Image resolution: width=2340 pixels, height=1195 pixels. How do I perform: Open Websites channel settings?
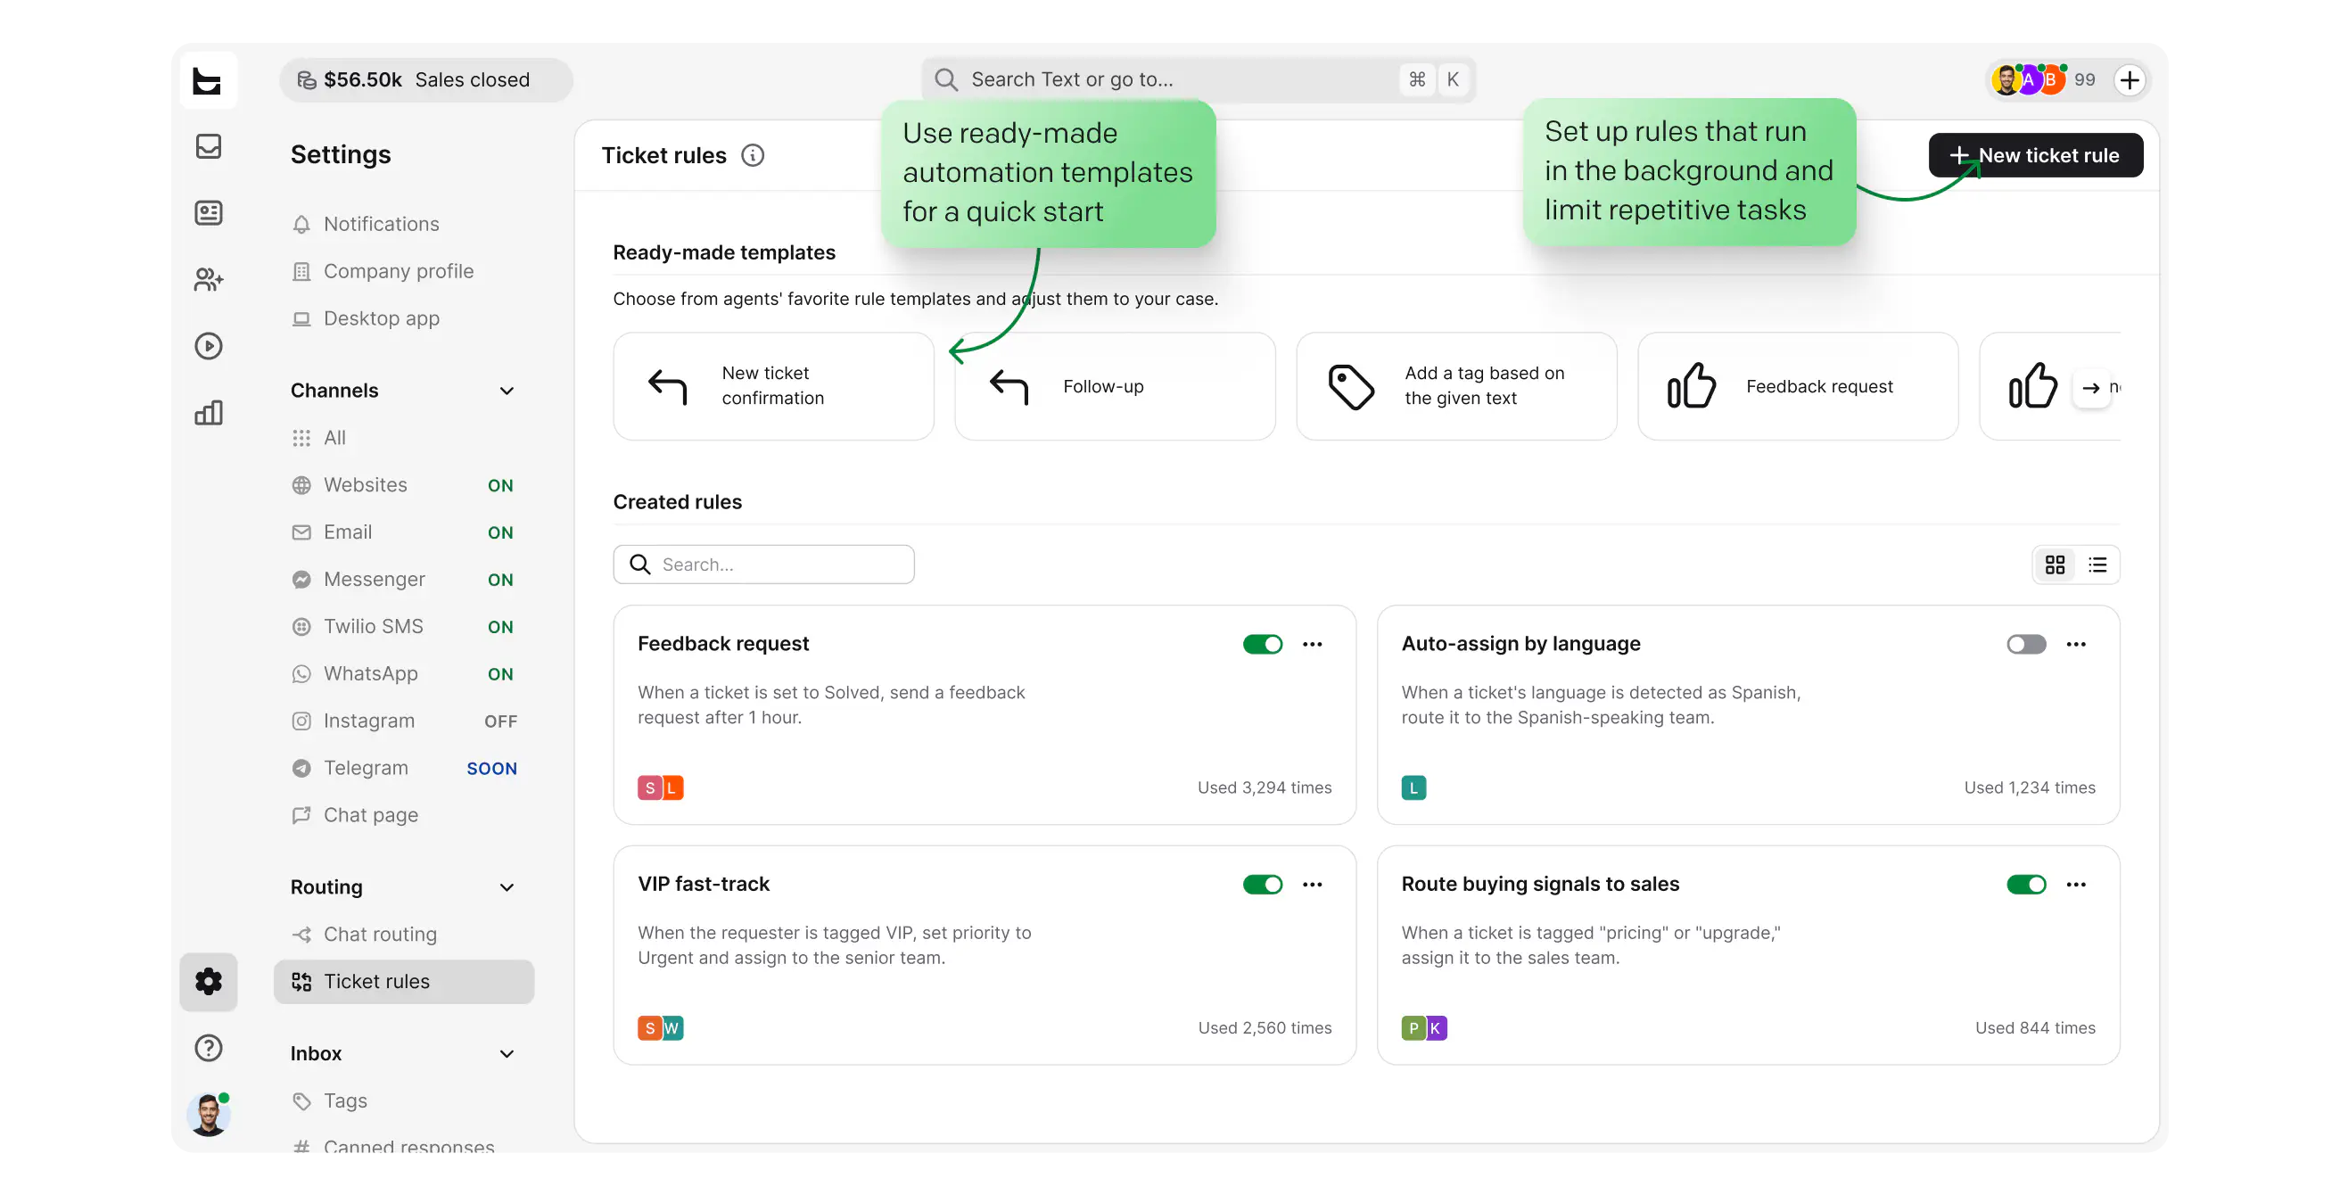point(403,485)
